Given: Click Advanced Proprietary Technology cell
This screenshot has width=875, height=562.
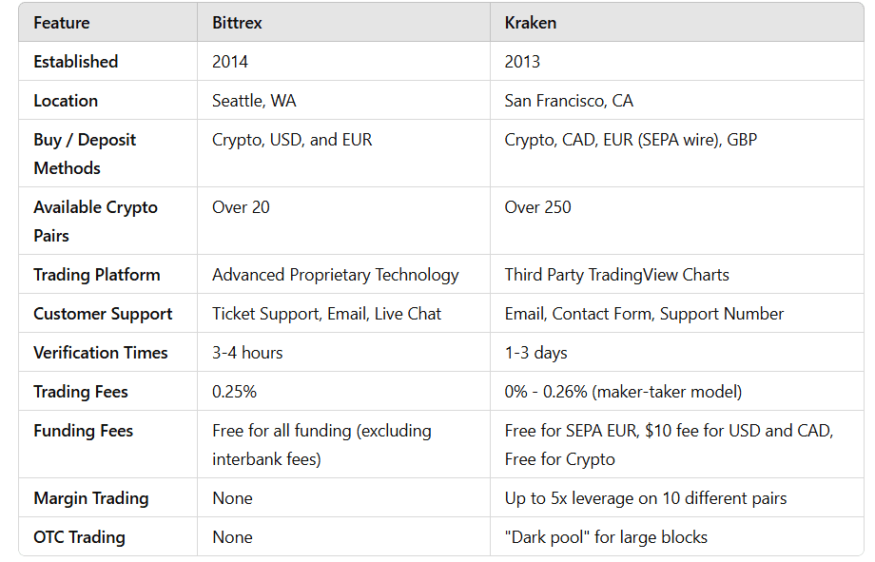Looking at the screenshot, I should 335,275.
